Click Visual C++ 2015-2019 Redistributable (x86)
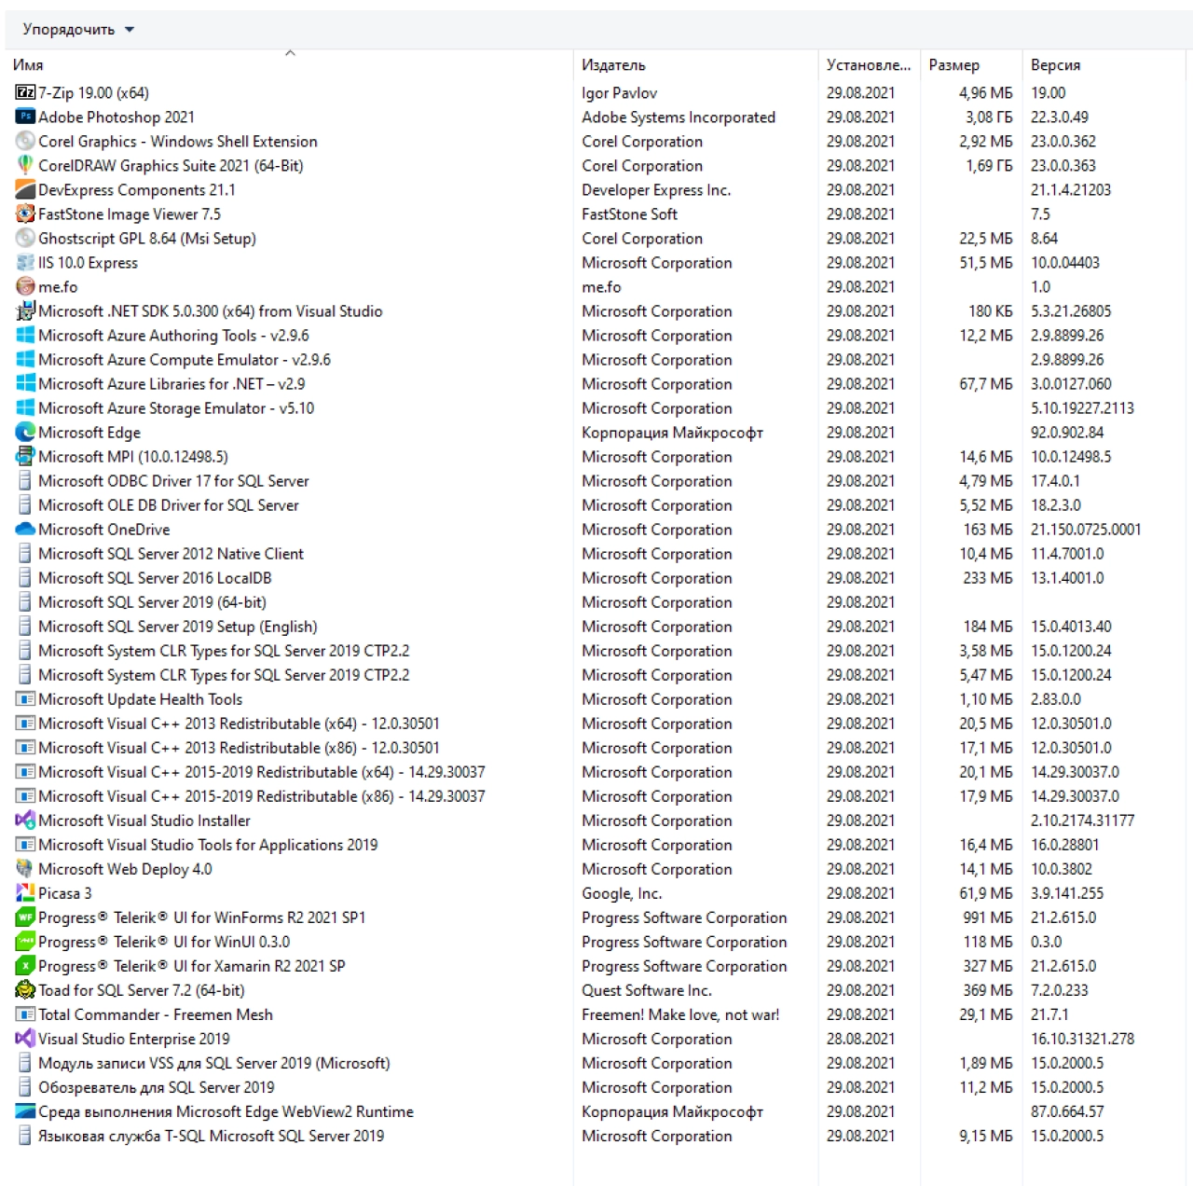This screenshot has width=1193, height=1186. [x=262, y=795]
